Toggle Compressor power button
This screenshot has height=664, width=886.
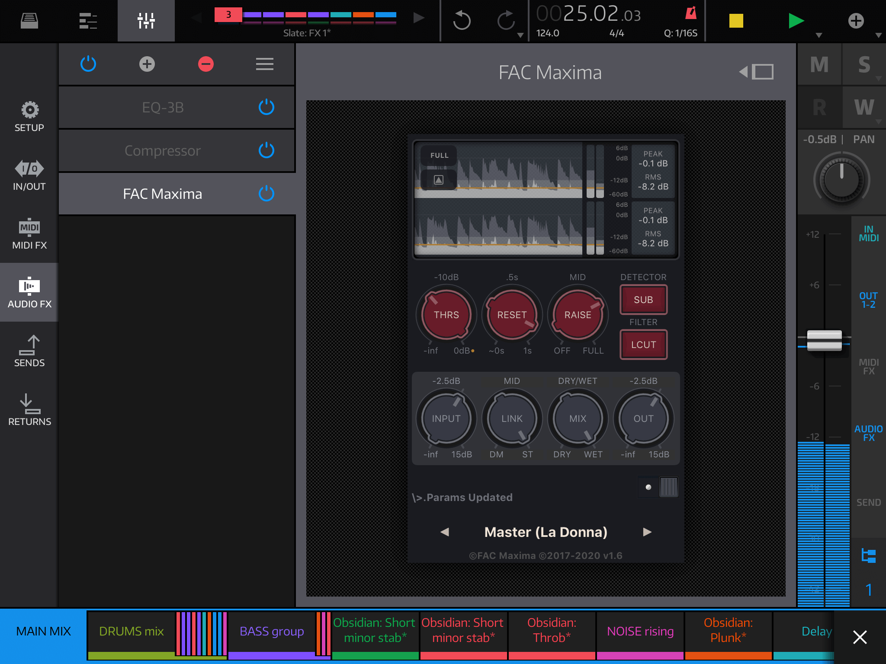tap(266, 150)
